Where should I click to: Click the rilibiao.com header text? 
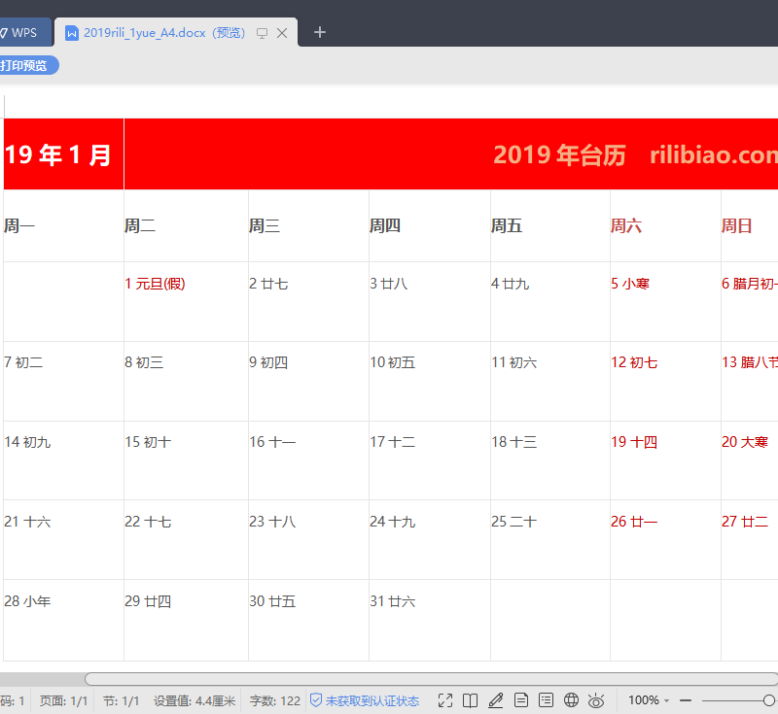(714, 155)
